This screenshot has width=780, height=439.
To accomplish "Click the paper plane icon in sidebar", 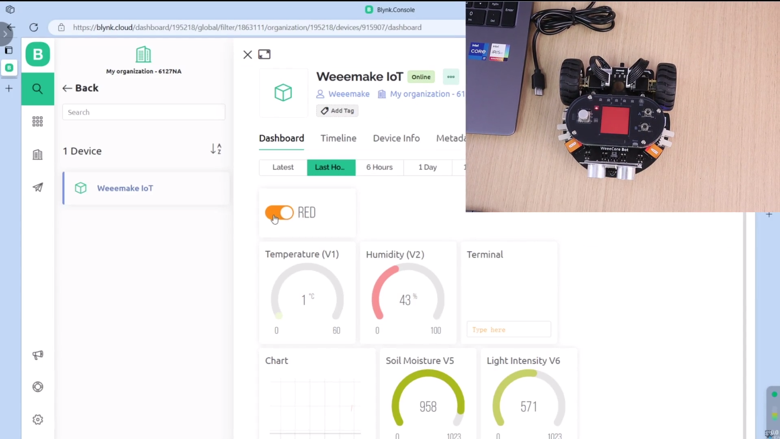I will click(37, 187).
